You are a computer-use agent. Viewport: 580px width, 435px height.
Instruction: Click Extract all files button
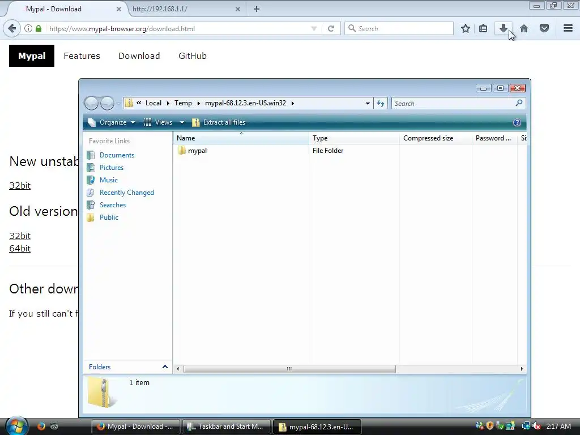(x=219, y=122)
